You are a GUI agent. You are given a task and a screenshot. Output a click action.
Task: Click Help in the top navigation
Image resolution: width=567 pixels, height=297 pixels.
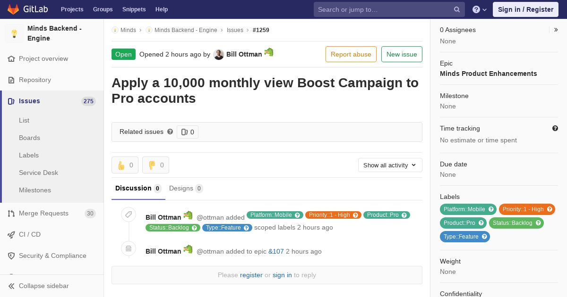click(162, 9)
